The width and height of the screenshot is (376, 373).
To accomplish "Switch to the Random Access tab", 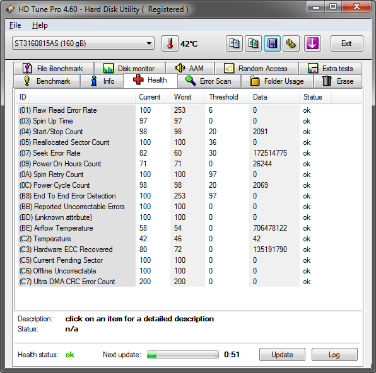I will point(256,69).
